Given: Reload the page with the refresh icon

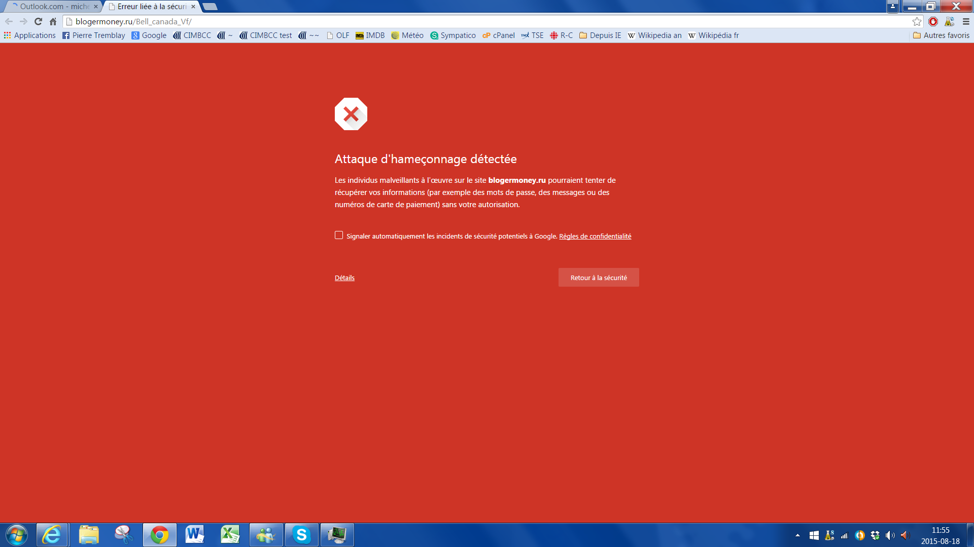Looking at the screenshot, I should click(38, 21).
